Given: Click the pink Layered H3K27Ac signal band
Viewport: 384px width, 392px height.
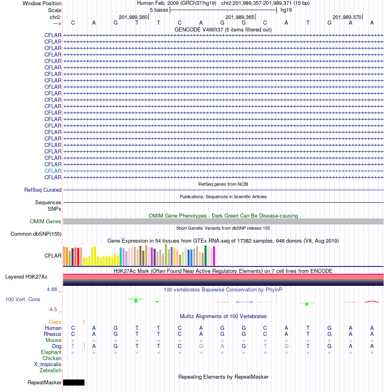Looking at the screenshot, I should tap(223, 277).
